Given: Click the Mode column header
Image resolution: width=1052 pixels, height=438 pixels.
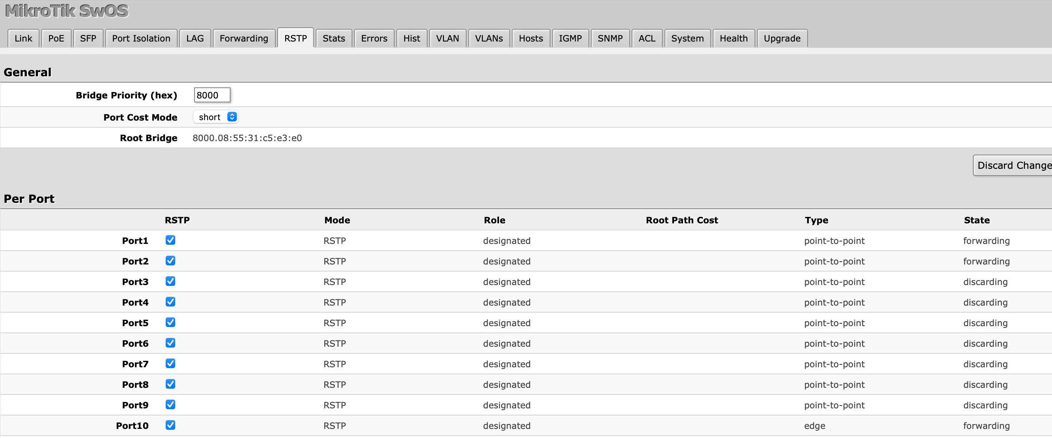Looking at the screenshot, I should coord(337,220).
